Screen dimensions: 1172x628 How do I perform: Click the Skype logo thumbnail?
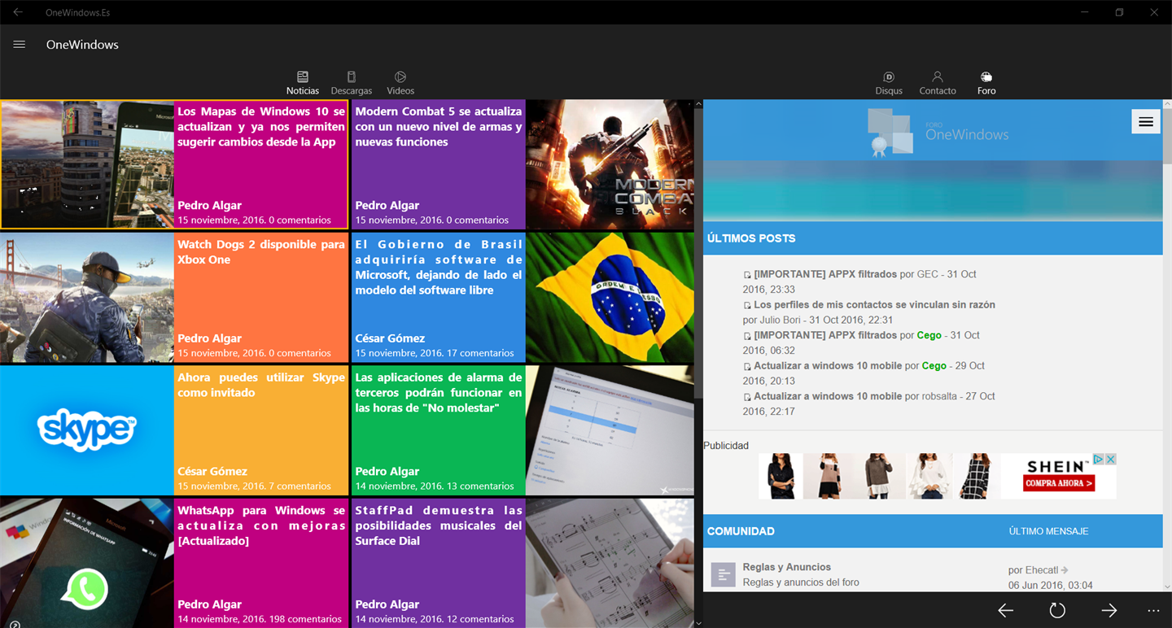coord(87,430)
